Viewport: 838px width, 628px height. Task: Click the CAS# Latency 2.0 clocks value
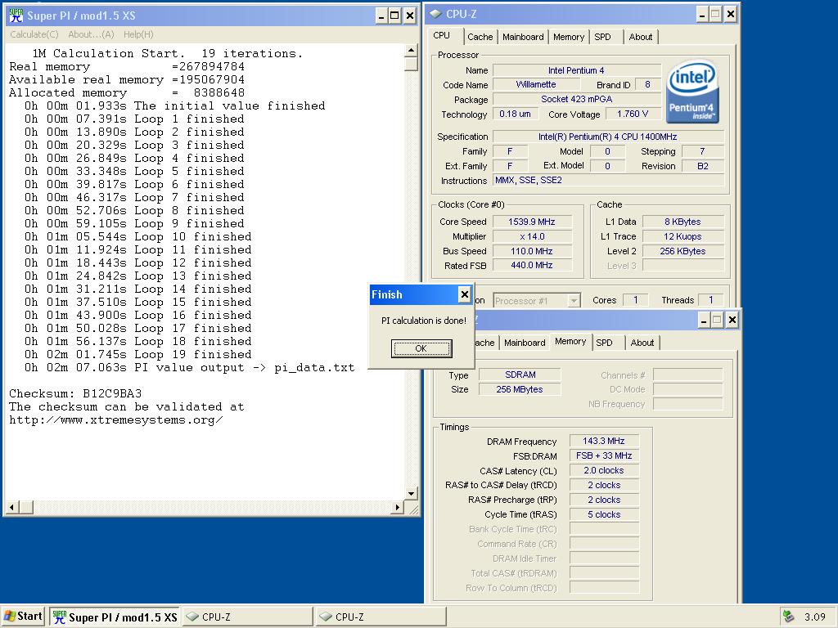tap(604, 470)
